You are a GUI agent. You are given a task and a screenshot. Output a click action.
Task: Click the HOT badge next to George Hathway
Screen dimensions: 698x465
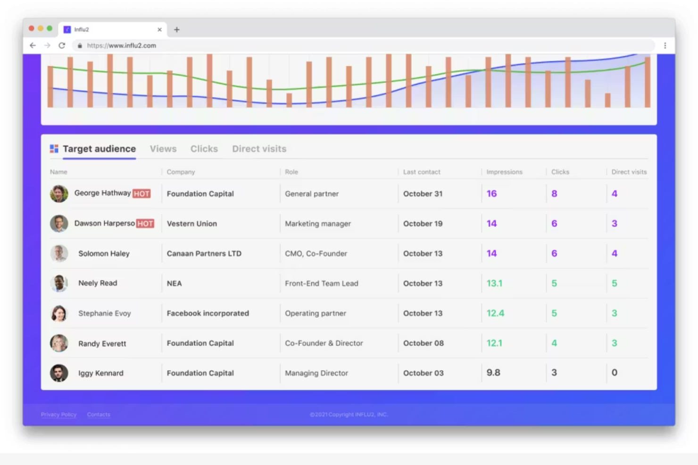(141, 194)
